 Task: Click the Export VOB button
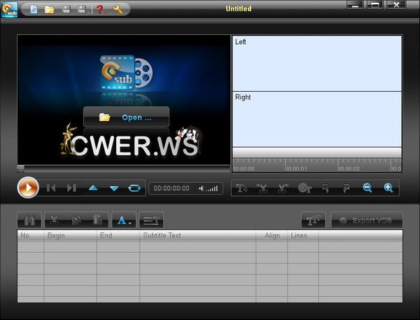(x=367, y=220)
